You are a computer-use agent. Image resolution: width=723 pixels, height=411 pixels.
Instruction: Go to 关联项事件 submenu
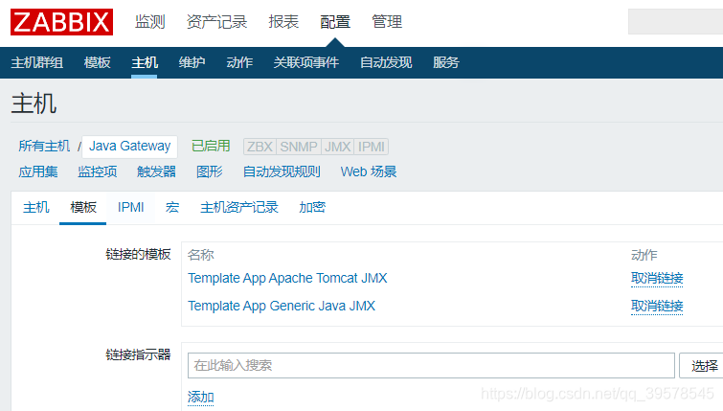306,62
